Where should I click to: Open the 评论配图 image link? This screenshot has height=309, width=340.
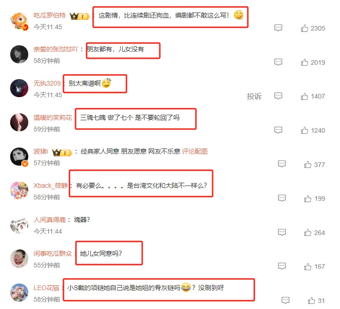195,151
